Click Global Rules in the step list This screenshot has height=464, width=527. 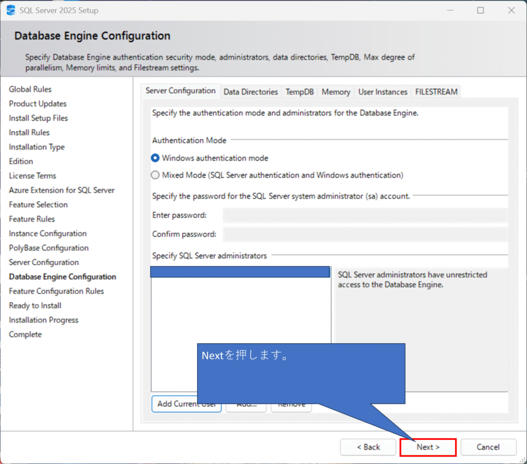[x=30, y=90]
